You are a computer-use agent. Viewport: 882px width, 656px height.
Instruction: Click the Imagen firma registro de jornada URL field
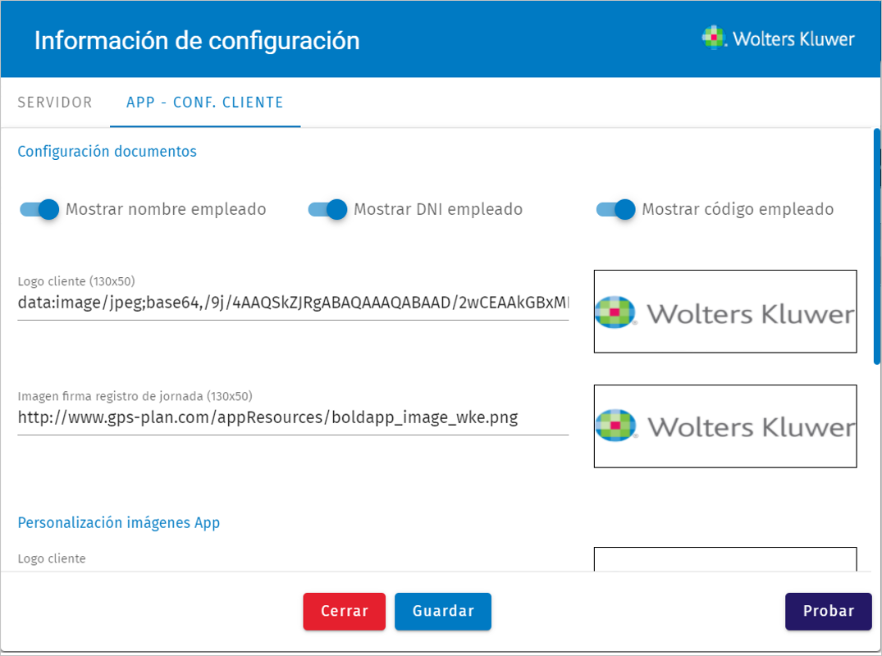pyautogui.click(x=293, y=417)
